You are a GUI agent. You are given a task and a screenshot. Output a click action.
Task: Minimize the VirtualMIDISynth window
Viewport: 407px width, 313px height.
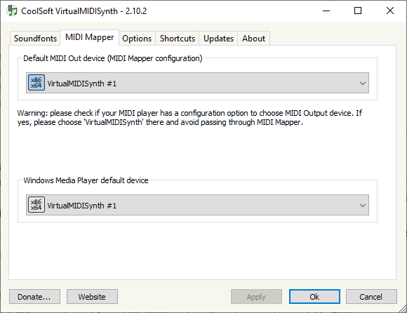tap(326, 11)
